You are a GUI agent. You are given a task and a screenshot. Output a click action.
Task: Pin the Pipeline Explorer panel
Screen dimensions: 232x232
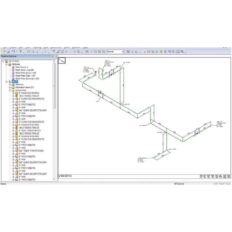52,56
